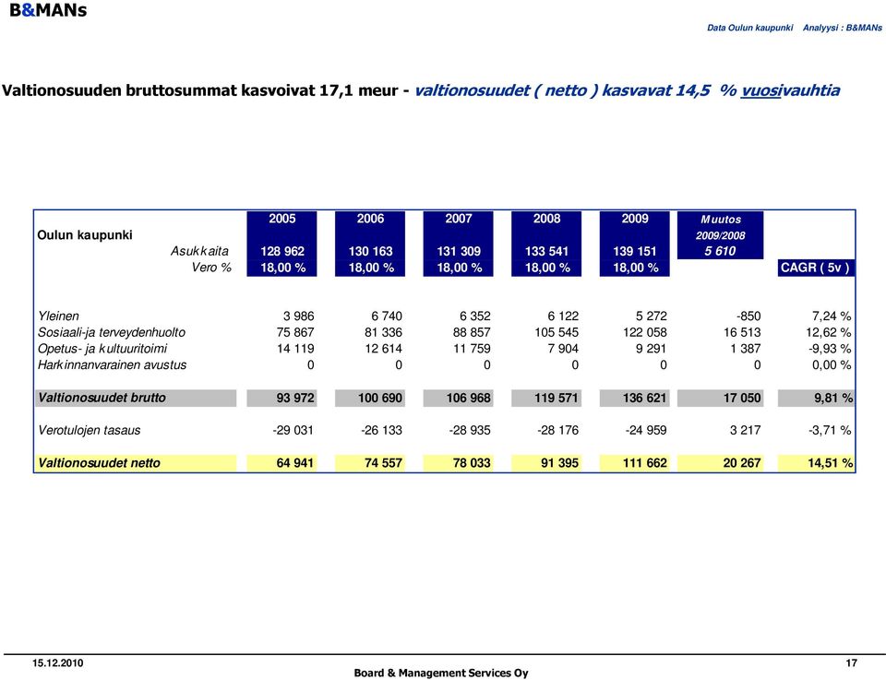Click netto 2005 value 64 941
886x680 pixels.
pyautogui.click(x=295, y=463)
